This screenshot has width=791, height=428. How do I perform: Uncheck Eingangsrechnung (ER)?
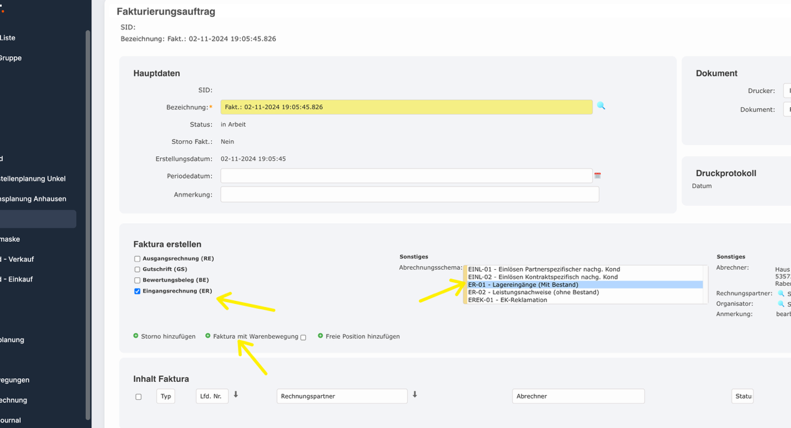pos(136,290)
